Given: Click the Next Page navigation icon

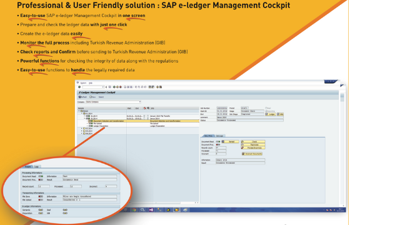Looking at the screenshot, I should pos(142,87).
